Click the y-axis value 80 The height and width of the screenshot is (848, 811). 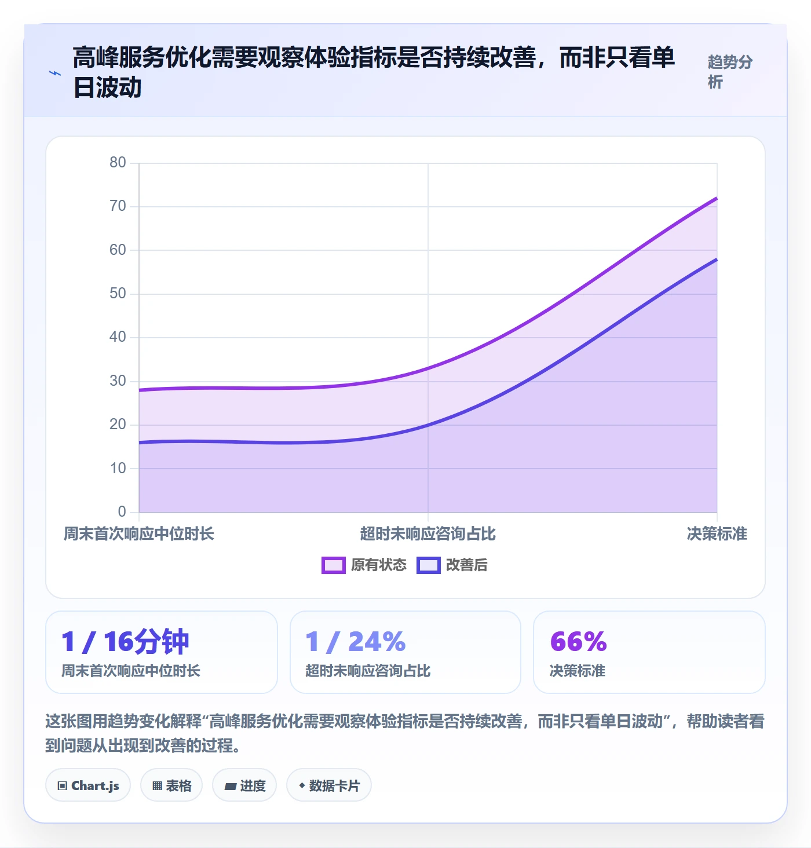(x=118, y=163)
